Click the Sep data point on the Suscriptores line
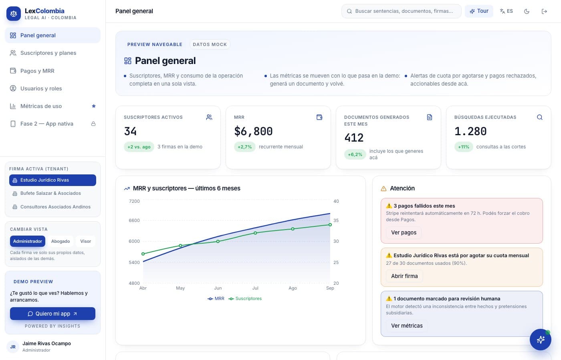 pos(330,225)
